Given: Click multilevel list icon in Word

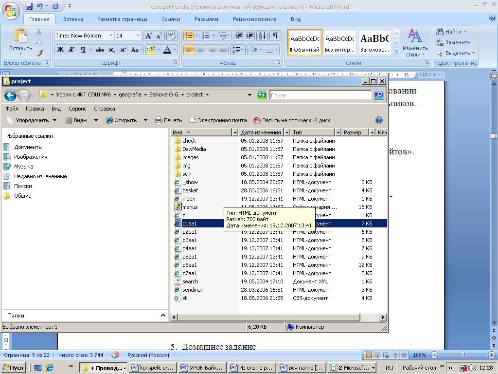Looking at the screenshot, I should point(223,36).
